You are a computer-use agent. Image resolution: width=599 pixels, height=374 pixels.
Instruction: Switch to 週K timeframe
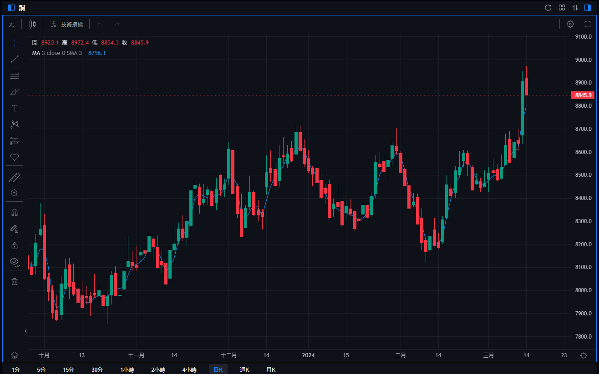244,369
